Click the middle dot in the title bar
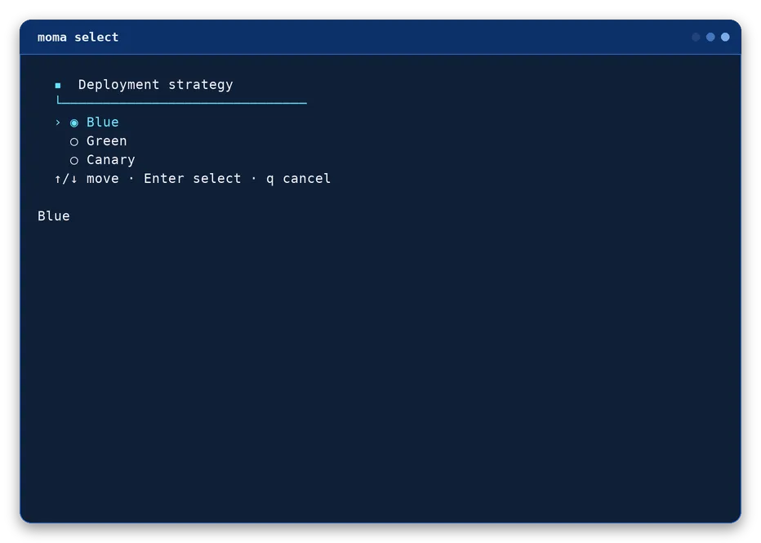The width and height of the screenshot is (761, 543). [x=710, y=37]
